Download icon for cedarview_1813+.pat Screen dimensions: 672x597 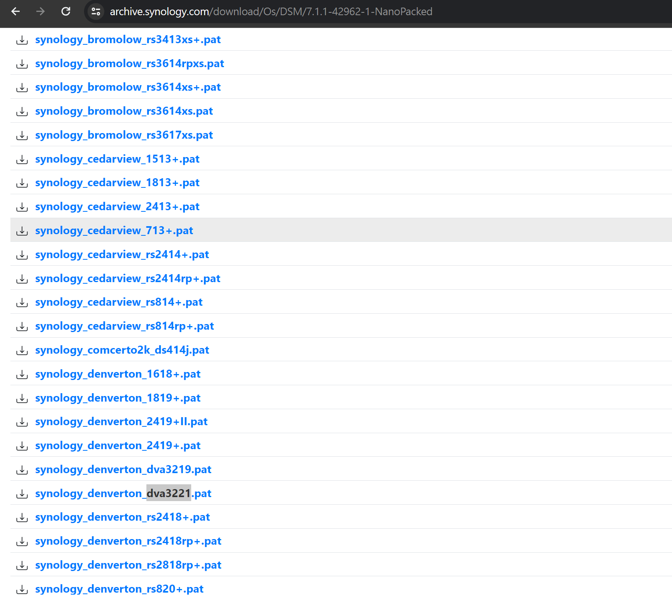[22, 183]
